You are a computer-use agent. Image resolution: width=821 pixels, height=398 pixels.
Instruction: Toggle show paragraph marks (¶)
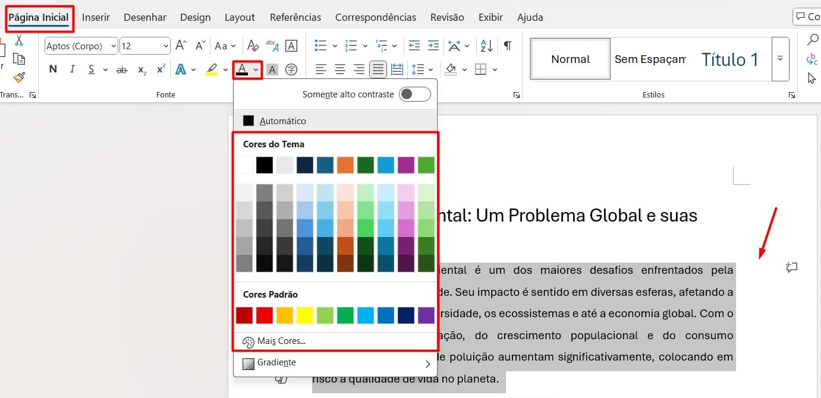click(x=507, y=45)
